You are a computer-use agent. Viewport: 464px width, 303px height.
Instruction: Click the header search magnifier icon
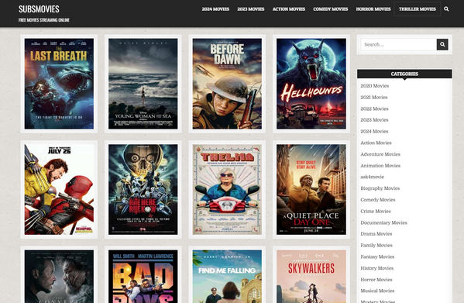(446, 9)
